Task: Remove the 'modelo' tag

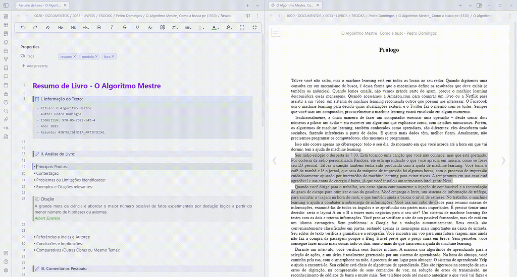Action: [96, 56]
